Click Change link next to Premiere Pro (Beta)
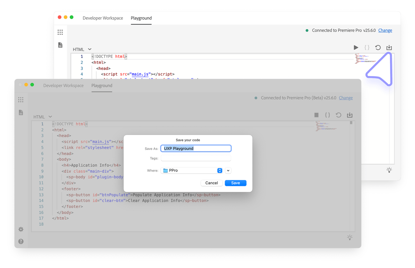Viewport: 415px width, 268px height. [346, 98]
